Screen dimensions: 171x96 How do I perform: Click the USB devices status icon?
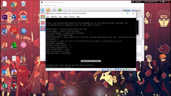pos(110,69)
